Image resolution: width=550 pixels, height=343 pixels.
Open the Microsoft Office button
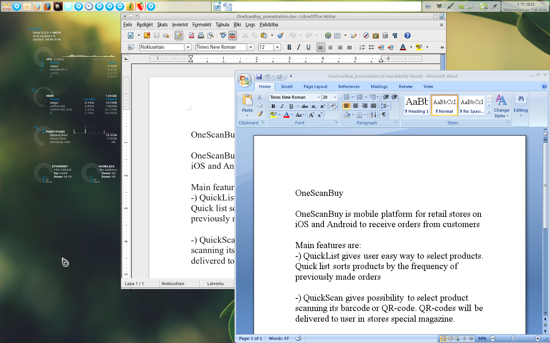(x=244, y=80)
